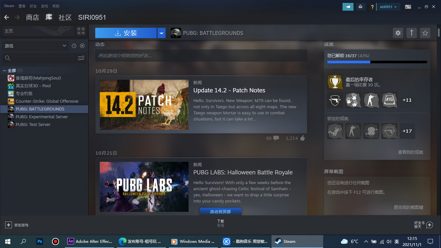
Task: Switch to 商店 store tab
Action: (x=32, y=18)
